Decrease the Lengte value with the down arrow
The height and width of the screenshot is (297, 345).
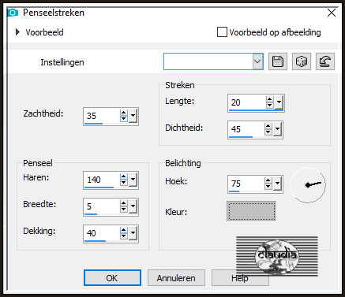pyautogui.click(x=269, y=105)
